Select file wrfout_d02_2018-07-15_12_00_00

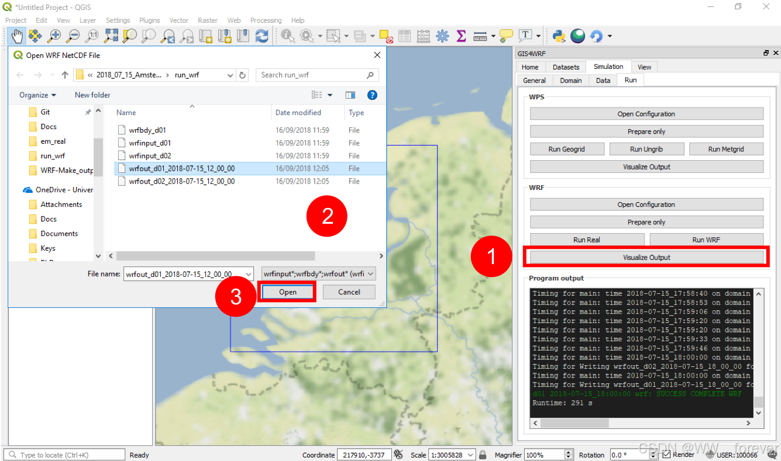(182, 181)
